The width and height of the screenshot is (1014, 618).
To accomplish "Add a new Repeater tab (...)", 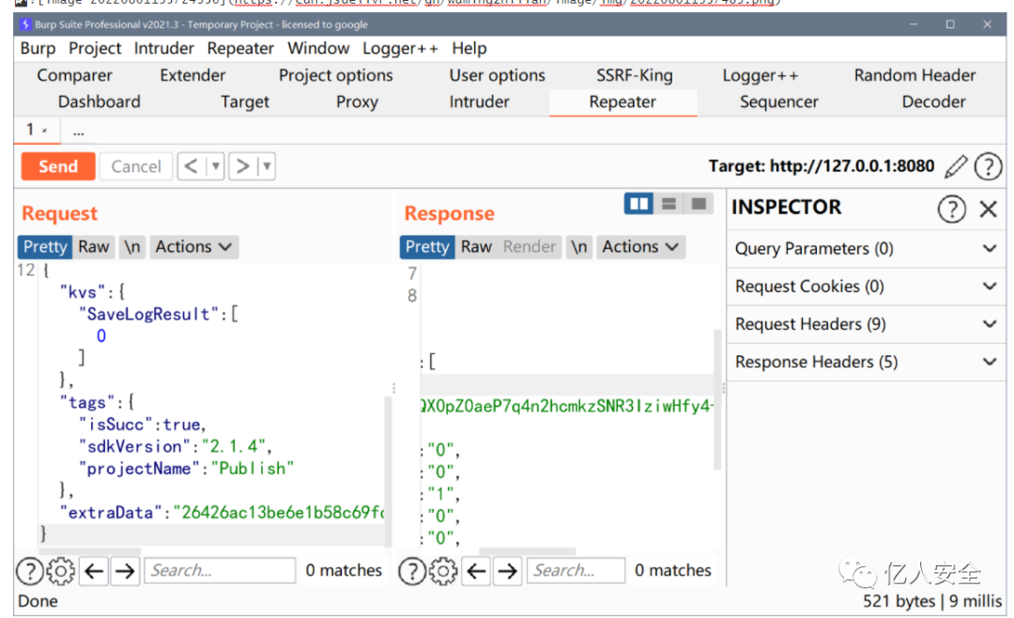I will click(78, 131).
